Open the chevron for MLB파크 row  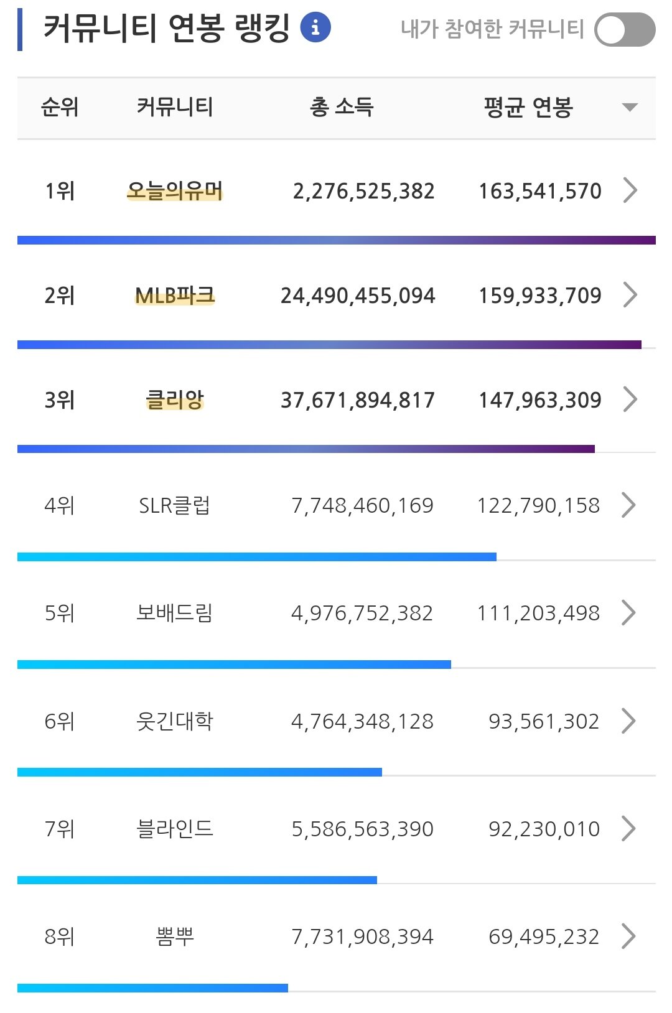point(630,295)
